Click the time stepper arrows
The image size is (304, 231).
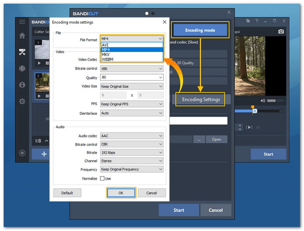pos(240,127)
